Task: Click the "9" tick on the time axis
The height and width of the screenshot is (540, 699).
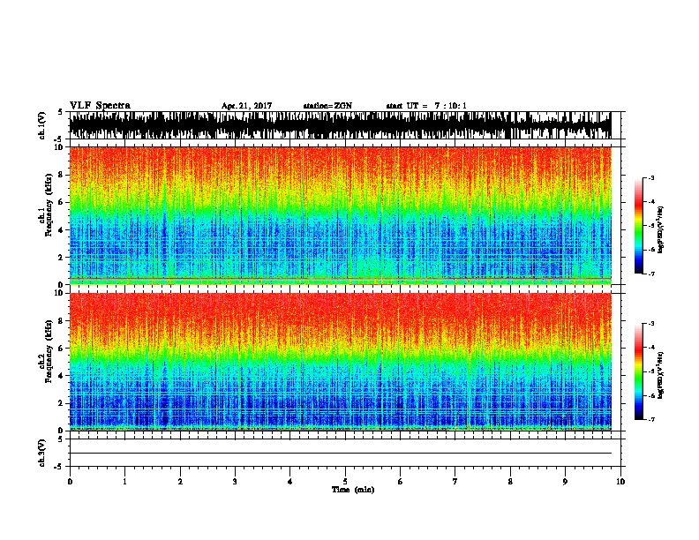Action: click(x=565, y=482)
